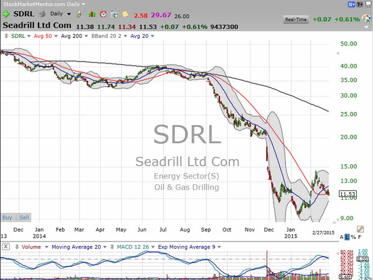The height and width of the screenshot is (280, 373).
Task: Click the 9.4M volume value marker
Action: [x=345, y=277]
